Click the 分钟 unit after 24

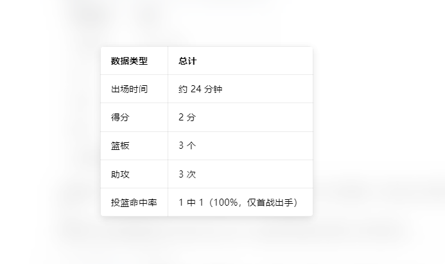[213, 89]
